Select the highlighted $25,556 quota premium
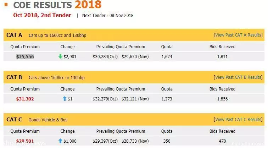 (x=25, y=57)
